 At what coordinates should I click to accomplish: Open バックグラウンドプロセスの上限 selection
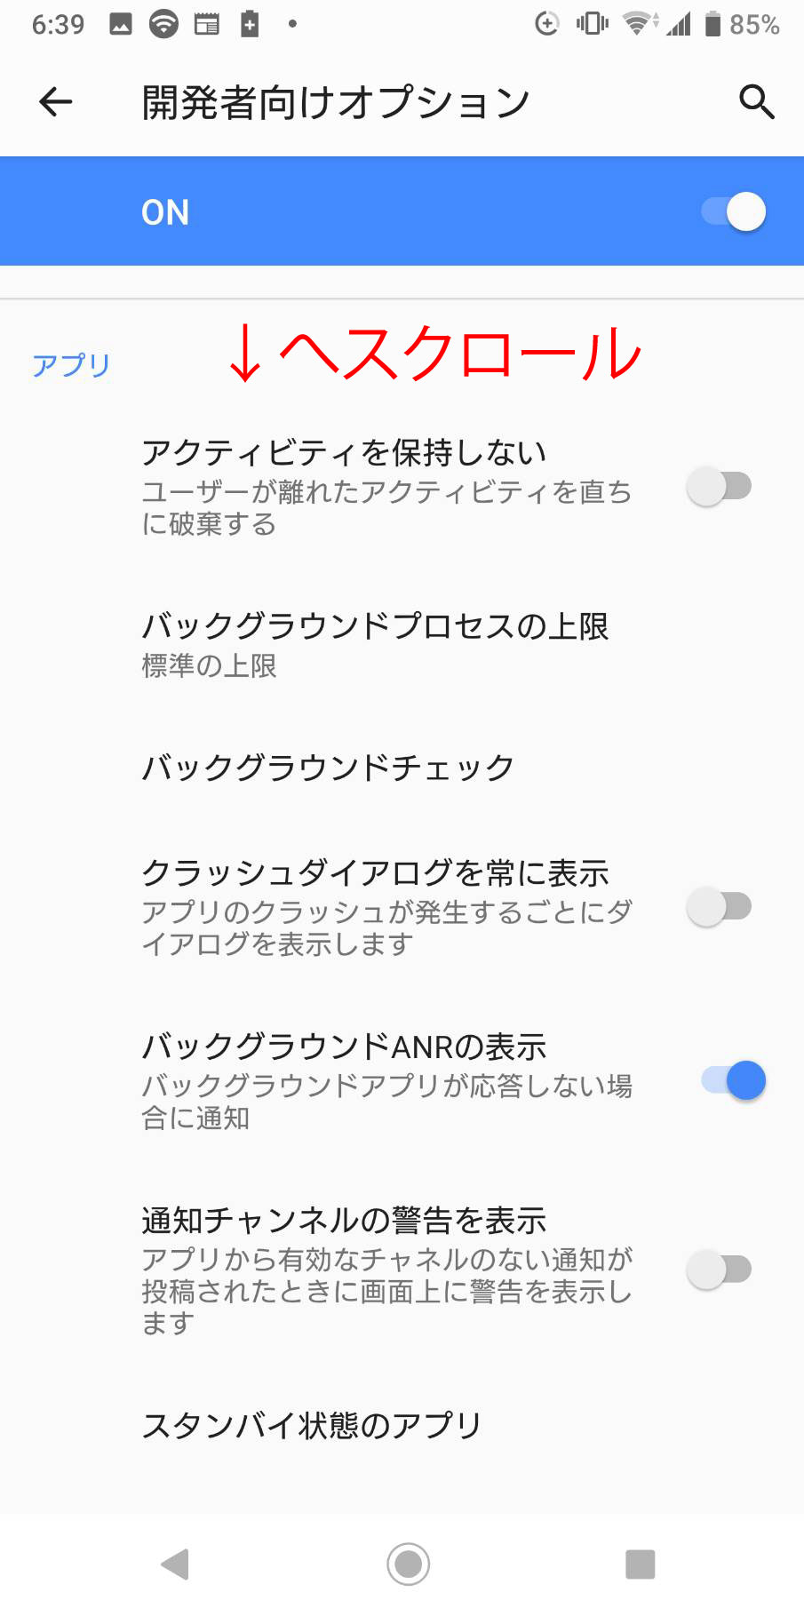click(x=375, y=644)
